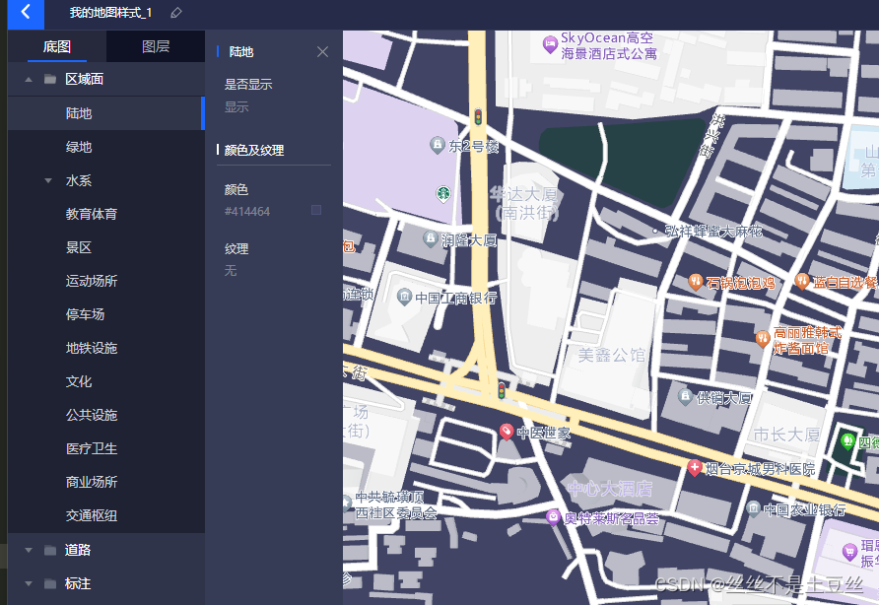The width and height of the screenshot is (879, 605).
Task: Click the 道路 folder icon
Action: [x=50, y=550]
